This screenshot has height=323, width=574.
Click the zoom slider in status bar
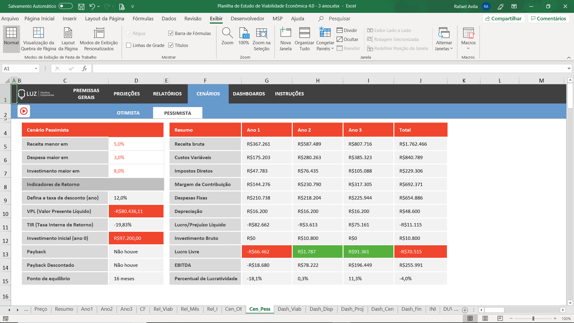coord(533,319)
